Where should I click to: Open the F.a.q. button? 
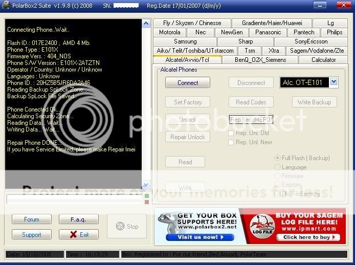79,219
